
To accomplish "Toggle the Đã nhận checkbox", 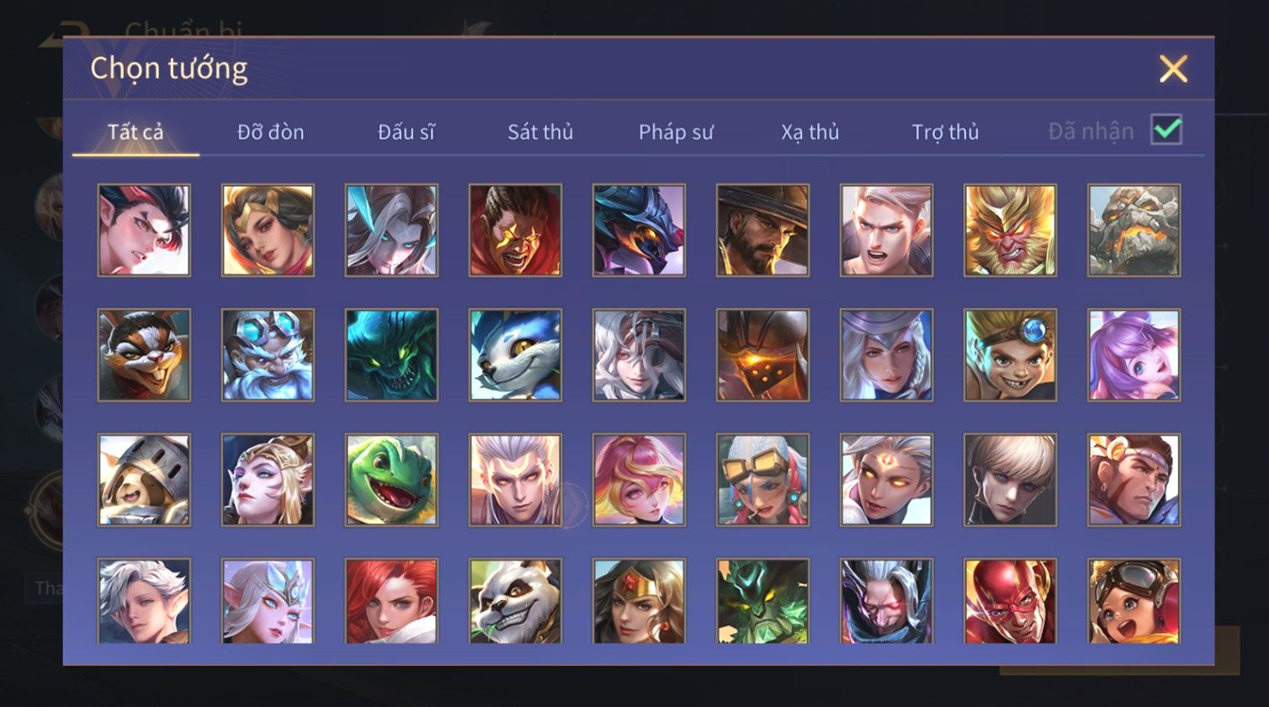I will (x=1166, y=130).
